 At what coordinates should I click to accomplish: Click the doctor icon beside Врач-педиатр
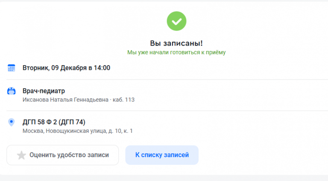point(11,91)
